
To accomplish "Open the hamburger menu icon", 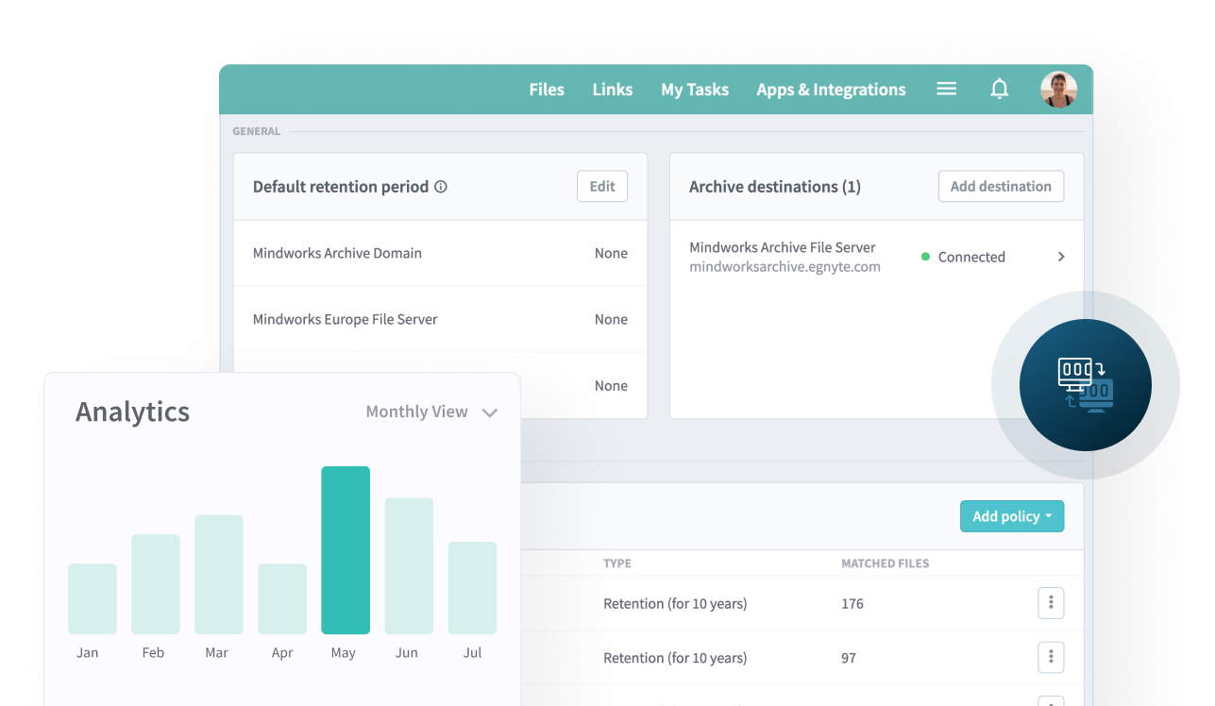I will coord(946,89).
